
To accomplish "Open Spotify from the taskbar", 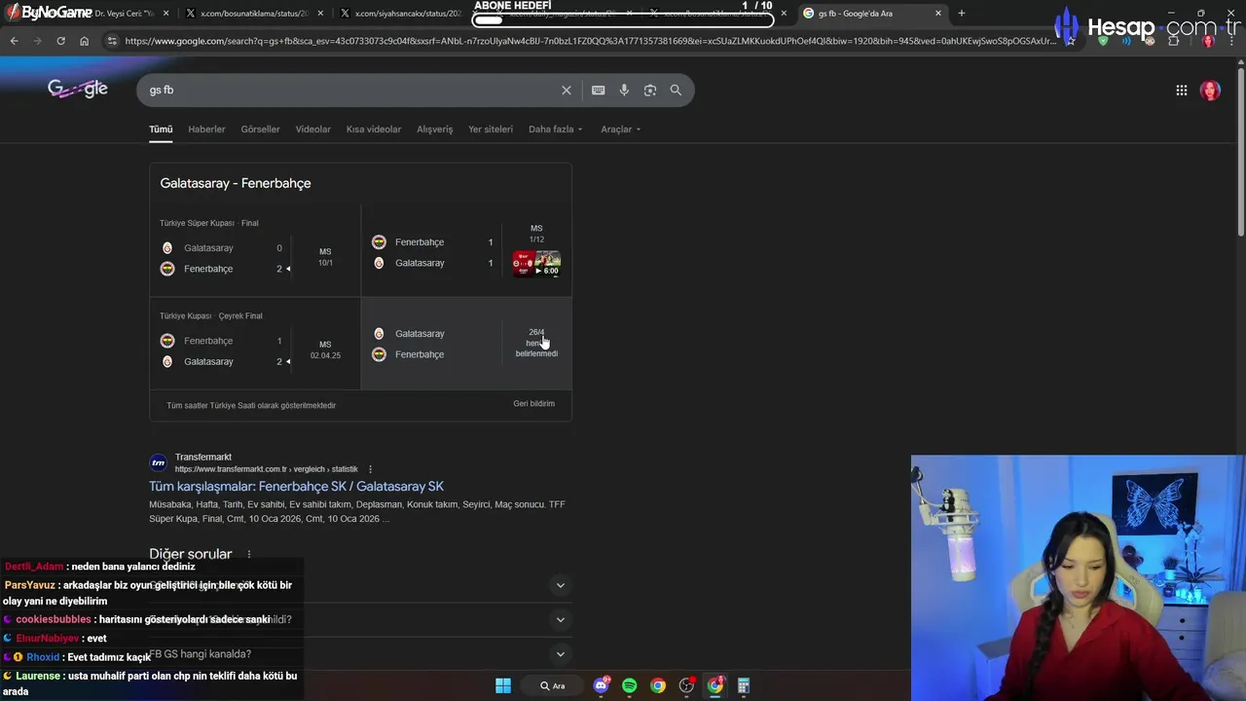I will pos(629,685).
